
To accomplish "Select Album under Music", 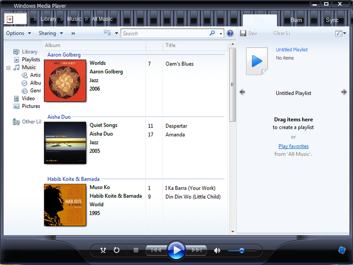I will tap(35, 83).
